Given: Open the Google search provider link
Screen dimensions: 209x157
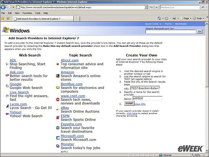Looking at the screenshot, I should [x=16, y=84].
